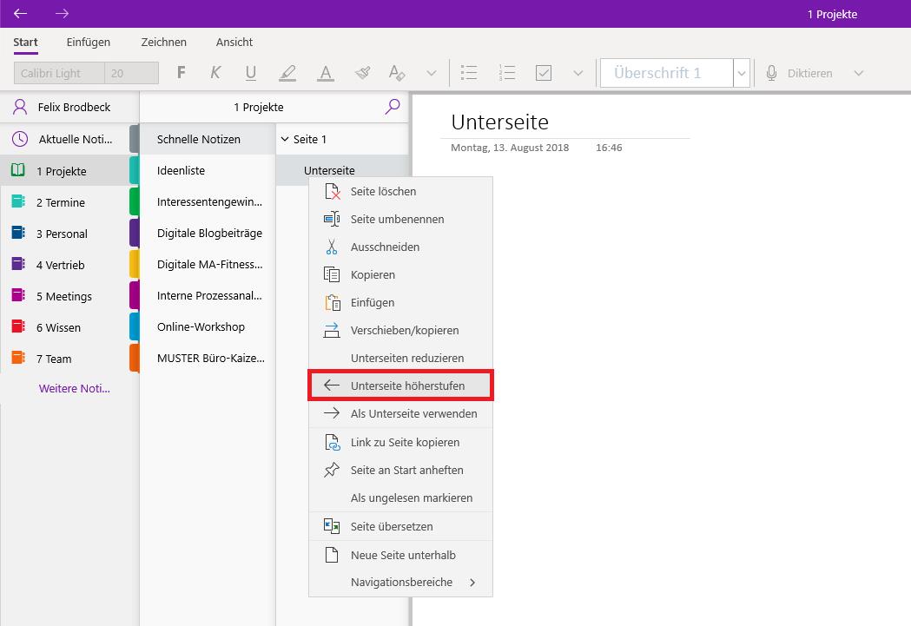911x626 pixels.
Task: Toggle bold formatting with the F icon
Action: [182, 73]
